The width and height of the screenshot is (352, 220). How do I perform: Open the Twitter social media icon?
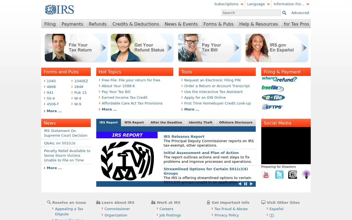coord(279,175)
